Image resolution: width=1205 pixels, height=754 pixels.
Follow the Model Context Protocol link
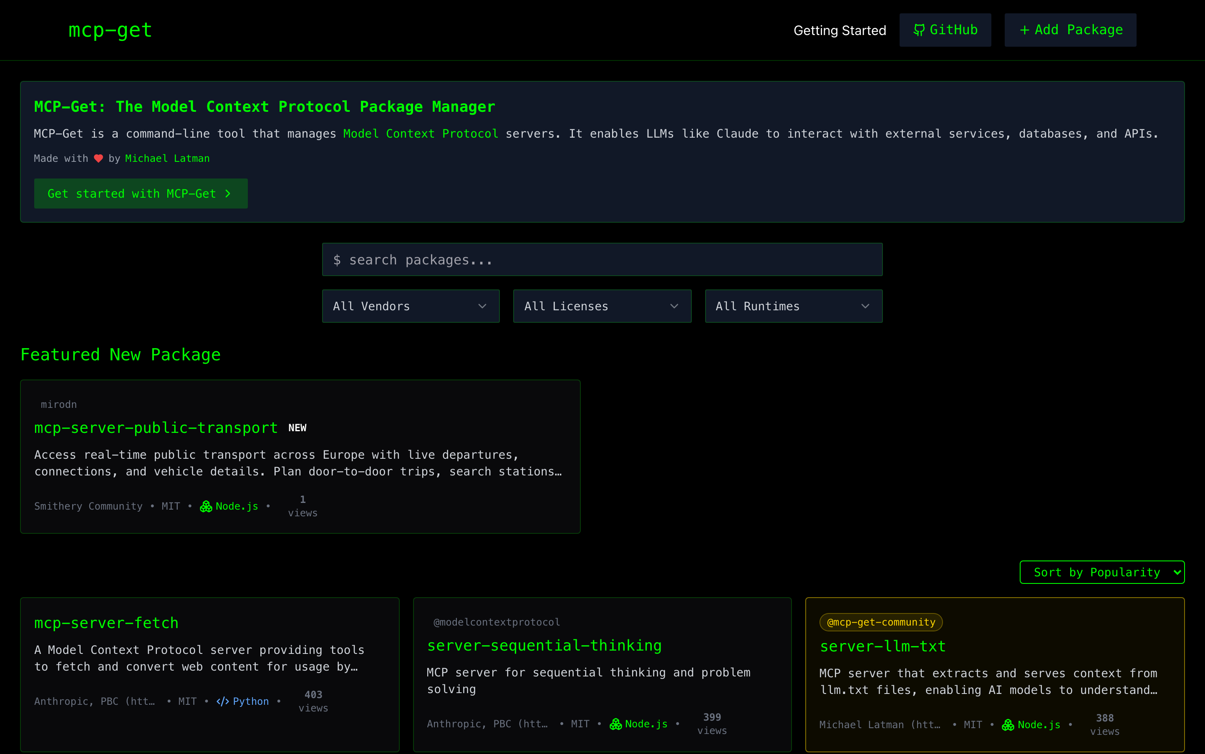(421, 133)
